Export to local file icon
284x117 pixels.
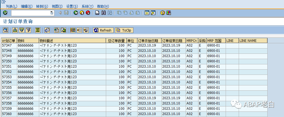(63, 30)
